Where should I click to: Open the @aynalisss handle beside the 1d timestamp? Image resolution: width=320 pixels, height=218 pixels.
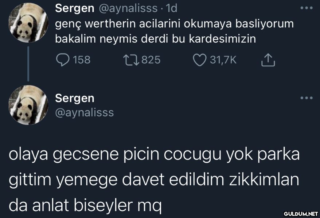pos(128,9)
